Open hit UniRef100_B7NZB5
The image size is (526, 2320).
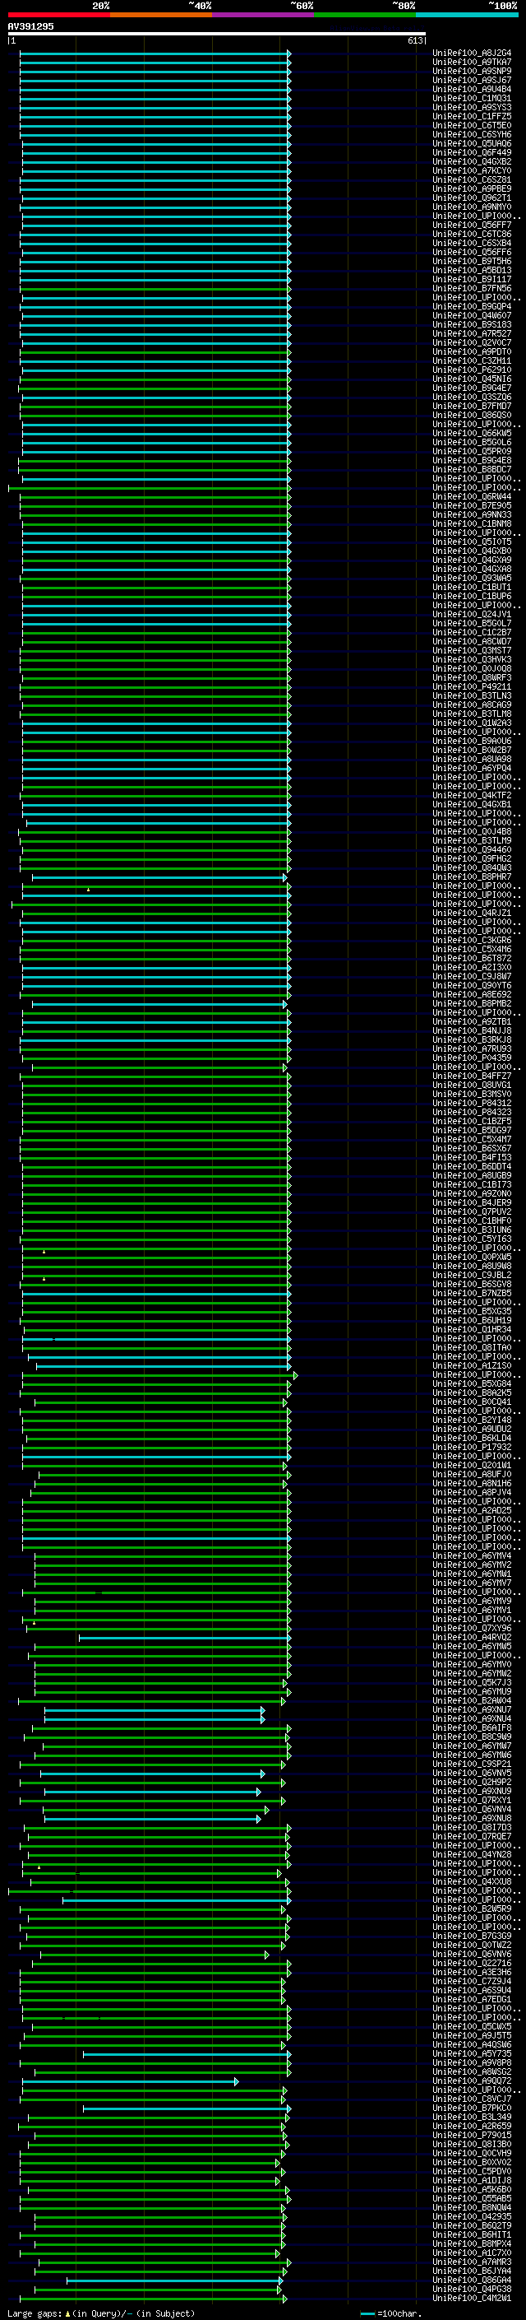pyautogui.click(x=472, y=1292)
